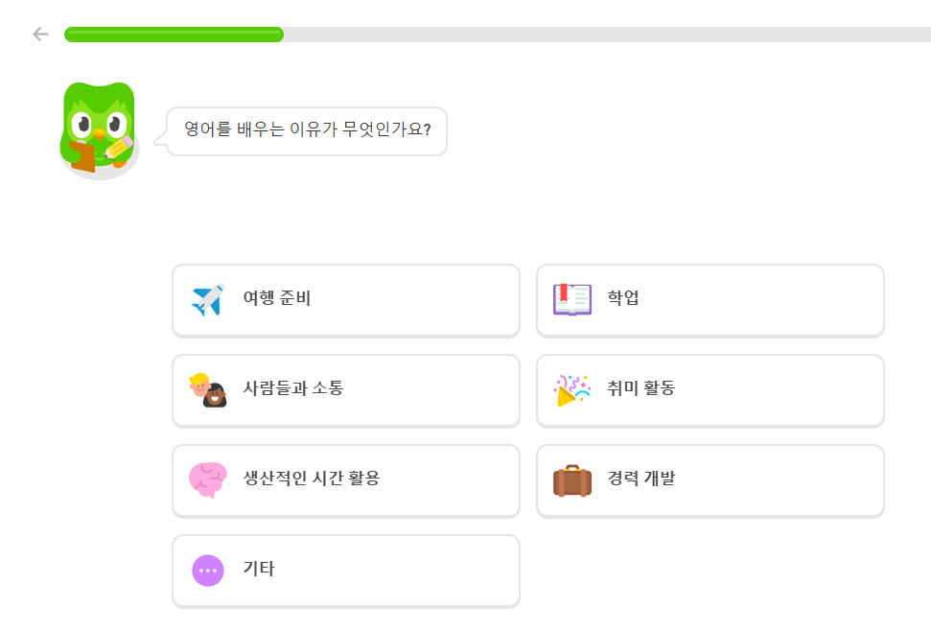Choose 사람들과 소통 as your reason
The width and height of the screenshot is (931, 631).
point(345,390)
